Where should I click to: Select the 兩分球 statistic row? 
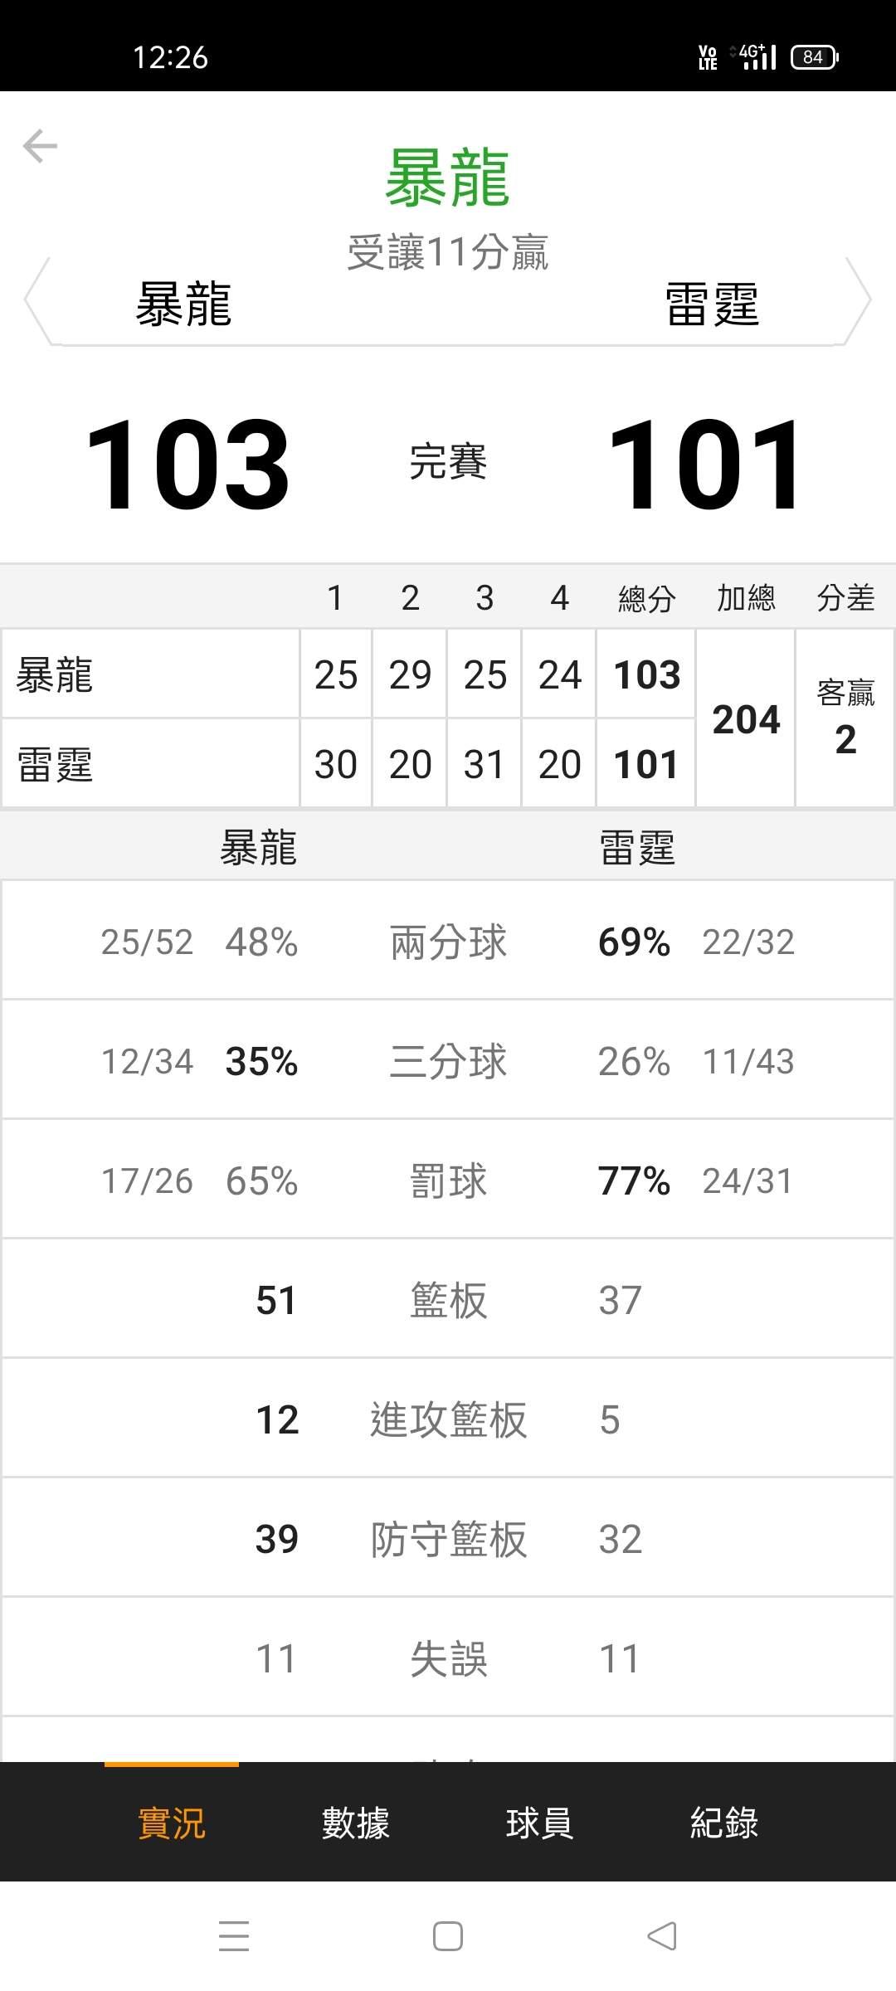(x=448, y=942)
